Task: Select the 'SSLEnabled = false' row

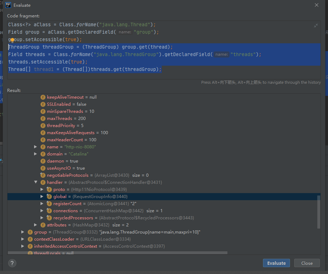Action: pyautogui.click(x=164, y=104)
